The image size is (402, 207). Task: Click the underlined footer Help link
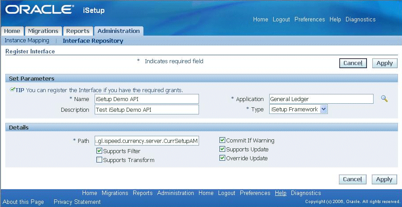[281, 193]
